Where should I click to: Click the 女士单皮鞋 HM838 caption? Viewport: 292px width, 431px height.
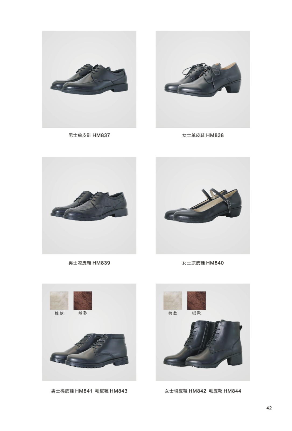click(203, 135)
